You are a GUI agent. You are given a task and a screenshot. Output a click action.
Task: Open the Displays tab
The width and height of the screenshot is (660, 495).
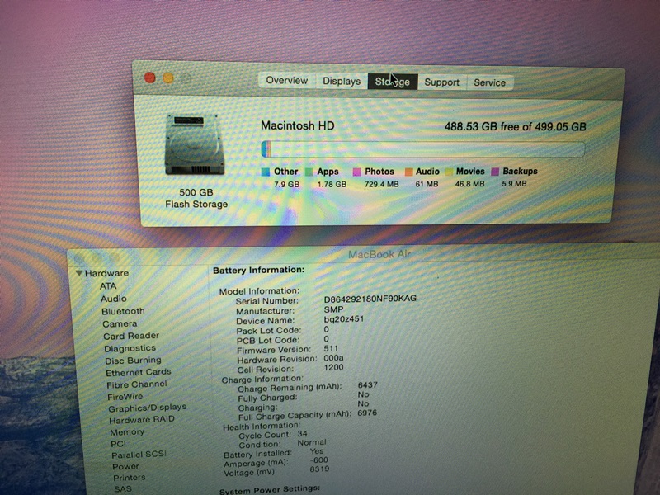pyautogui.click(x=342, y=82)
